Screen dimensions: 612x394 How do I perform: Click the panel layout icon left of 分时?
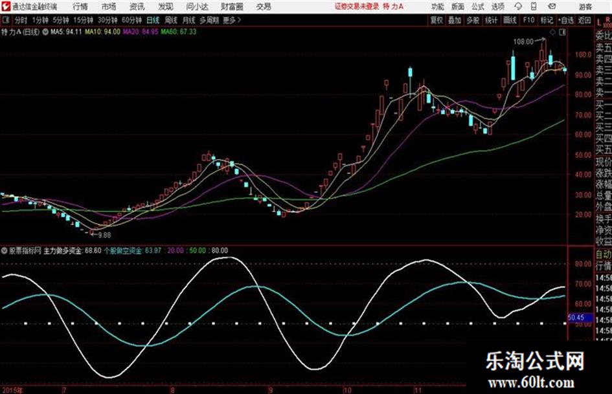pos(5,20)
